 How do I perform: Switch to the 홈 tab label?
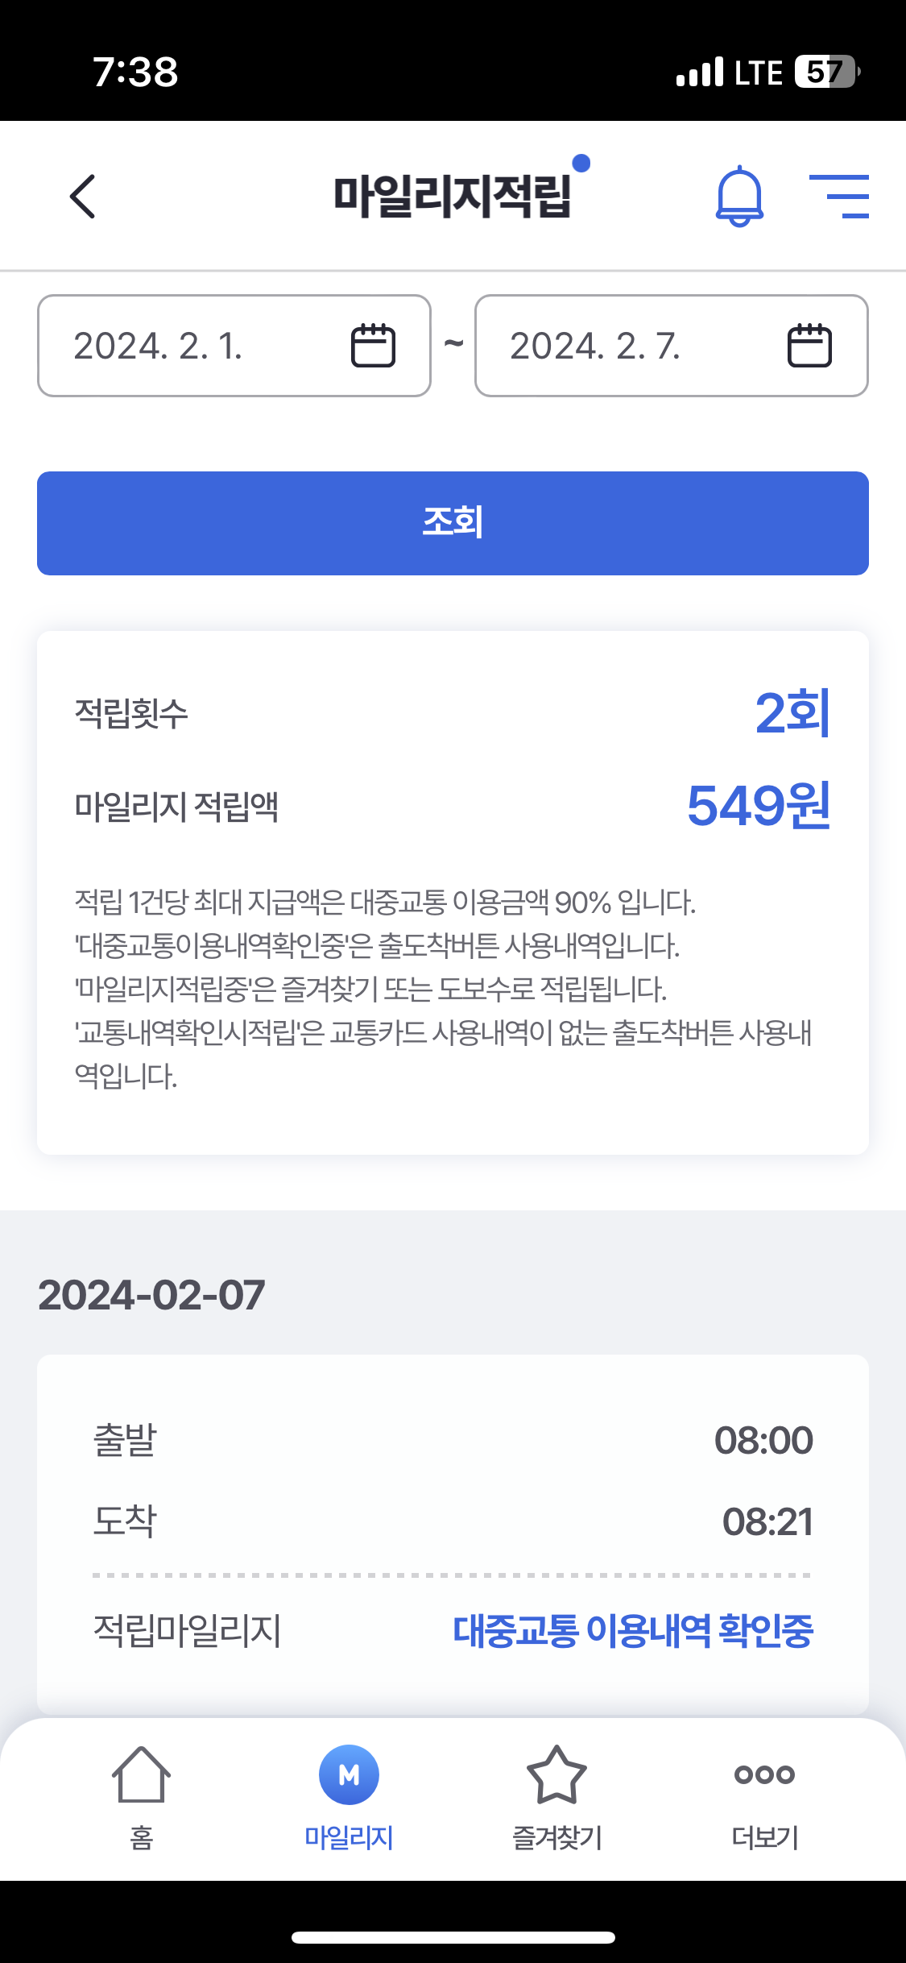click(141, 1838)
